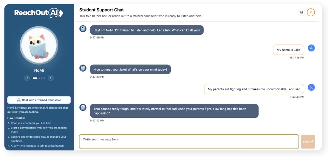Viewport: 328px width, 157px height.
Task: Click bot avatar beside "Nice to meet you, Jake!"
Action: pos(83,68)
